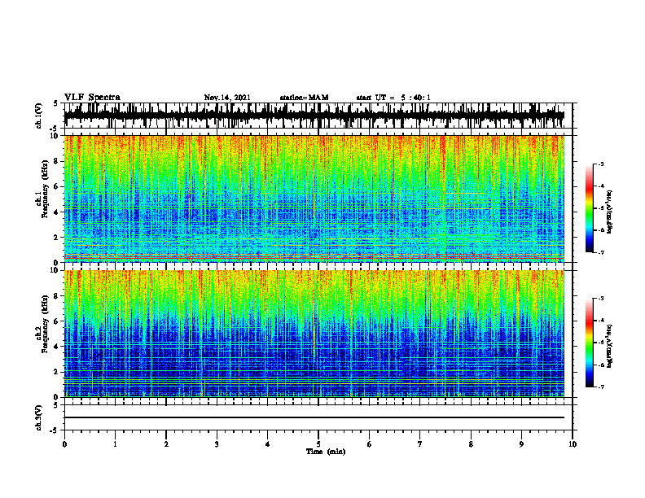Click the '2' kHz tick of ch.1 spectrogram

[x=57, y=238]
